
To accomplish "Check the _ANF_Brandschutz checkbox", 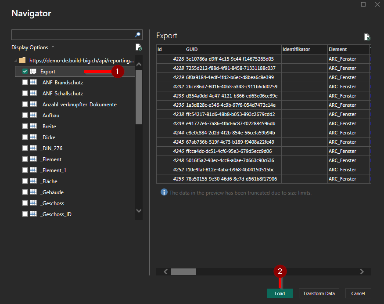I will pyautogui.click(x=25, y=82).
